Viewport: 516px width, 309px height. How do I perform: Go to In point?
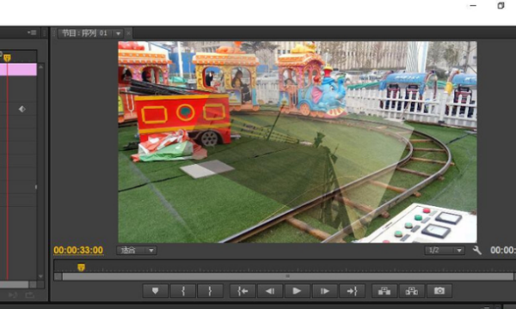point(243,291)
